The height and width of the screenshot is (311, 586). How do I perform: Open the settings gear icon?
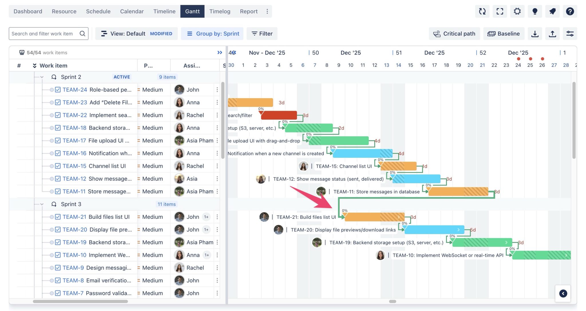click(517, 11)
